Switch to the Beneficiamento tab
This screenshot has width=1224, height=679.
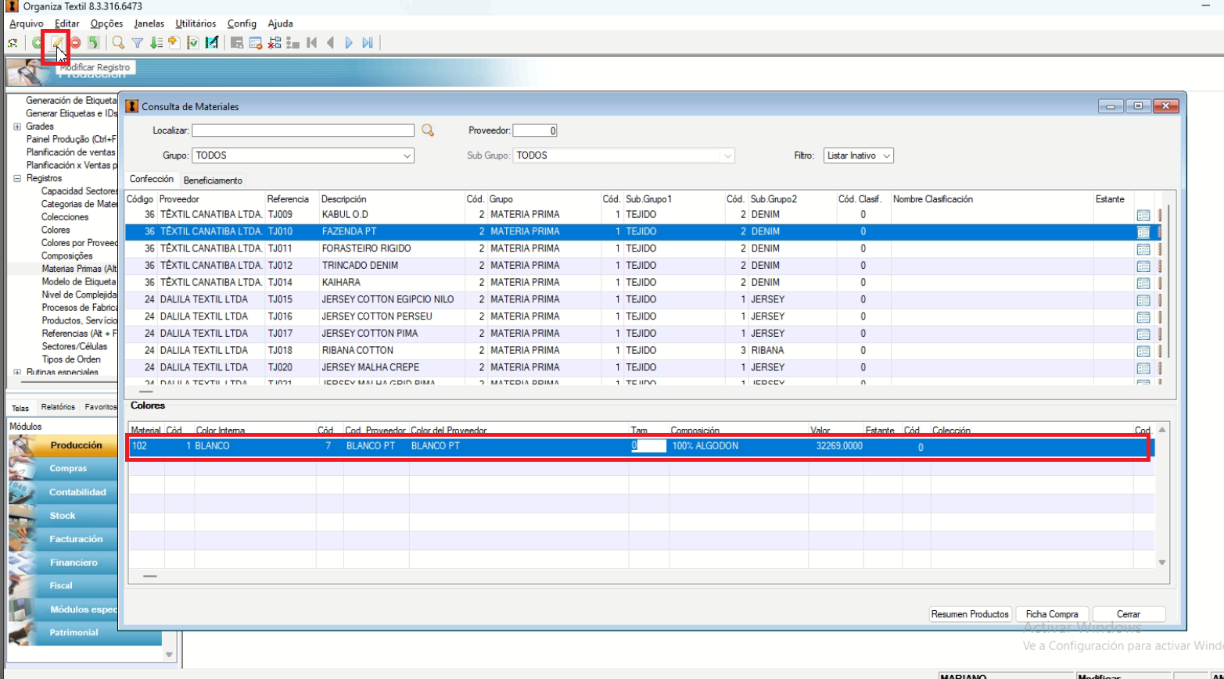tap(213, 180)
